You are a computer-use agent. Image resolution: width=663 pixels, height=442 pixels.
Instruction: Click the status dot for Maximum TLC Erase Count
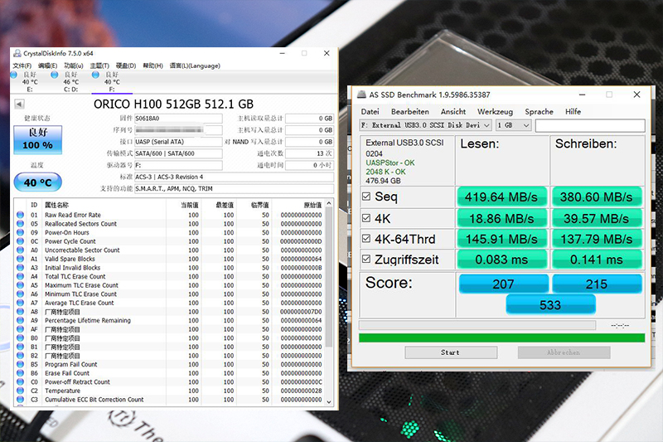[x=20, y=285]
